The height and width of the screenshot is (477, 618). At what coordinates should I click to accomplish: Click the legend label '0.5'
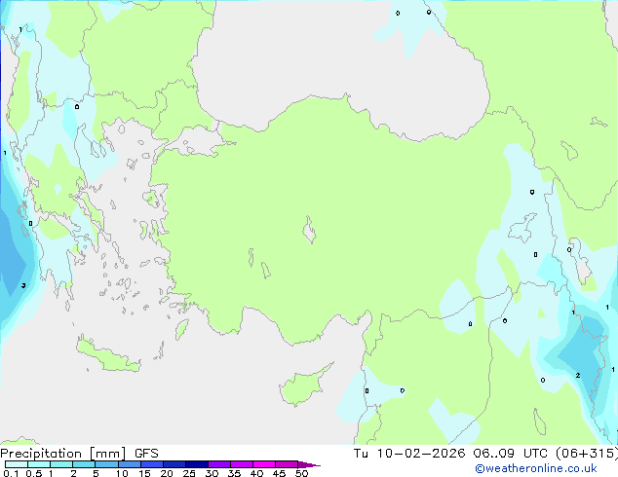click(x=33, y=473)
